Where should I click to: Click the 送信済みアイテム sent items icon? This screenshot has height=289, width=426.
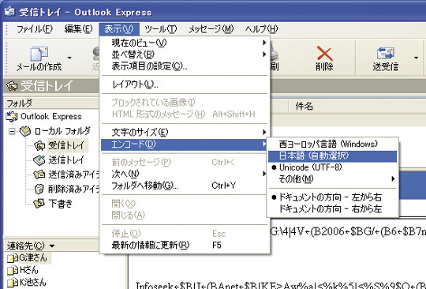[39, 175]
